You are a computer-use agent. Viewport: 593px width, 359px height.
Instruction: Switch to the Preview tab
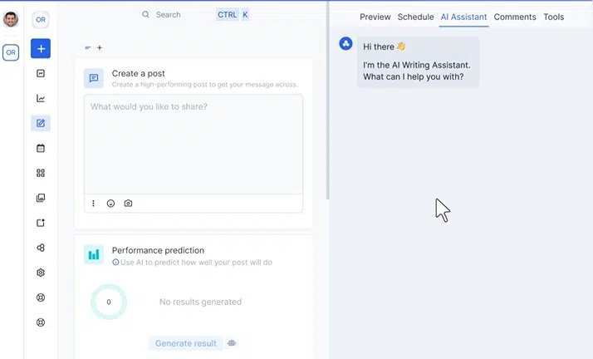(x=375, y=17)
